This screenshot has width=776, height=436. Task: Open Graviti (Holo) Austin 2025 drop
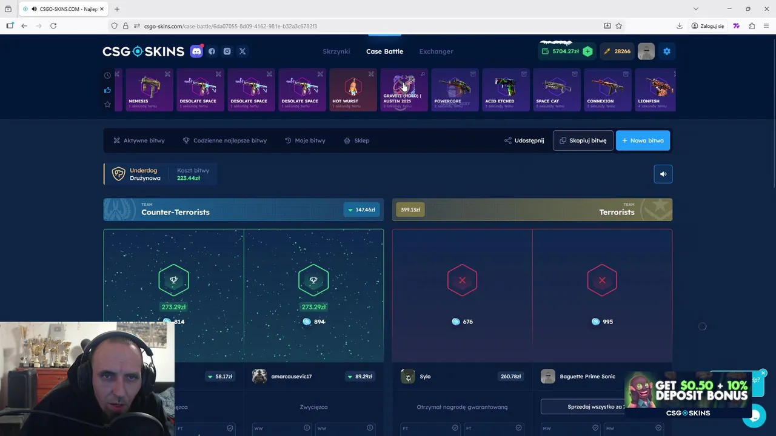pyautogui.click(x=404, y=90)
